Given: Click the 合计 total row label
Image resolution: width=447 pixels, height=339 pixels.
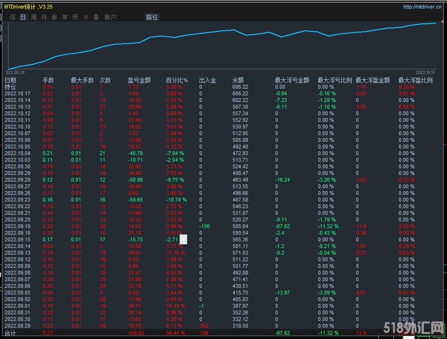Looking at the screenshot, I should pos(10,333).
